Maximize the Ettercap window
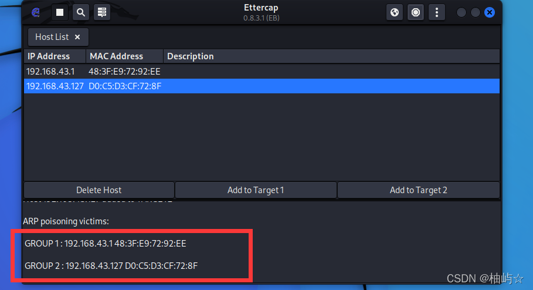Viewport: 533px width, 290px height. (x=475, y=12)
